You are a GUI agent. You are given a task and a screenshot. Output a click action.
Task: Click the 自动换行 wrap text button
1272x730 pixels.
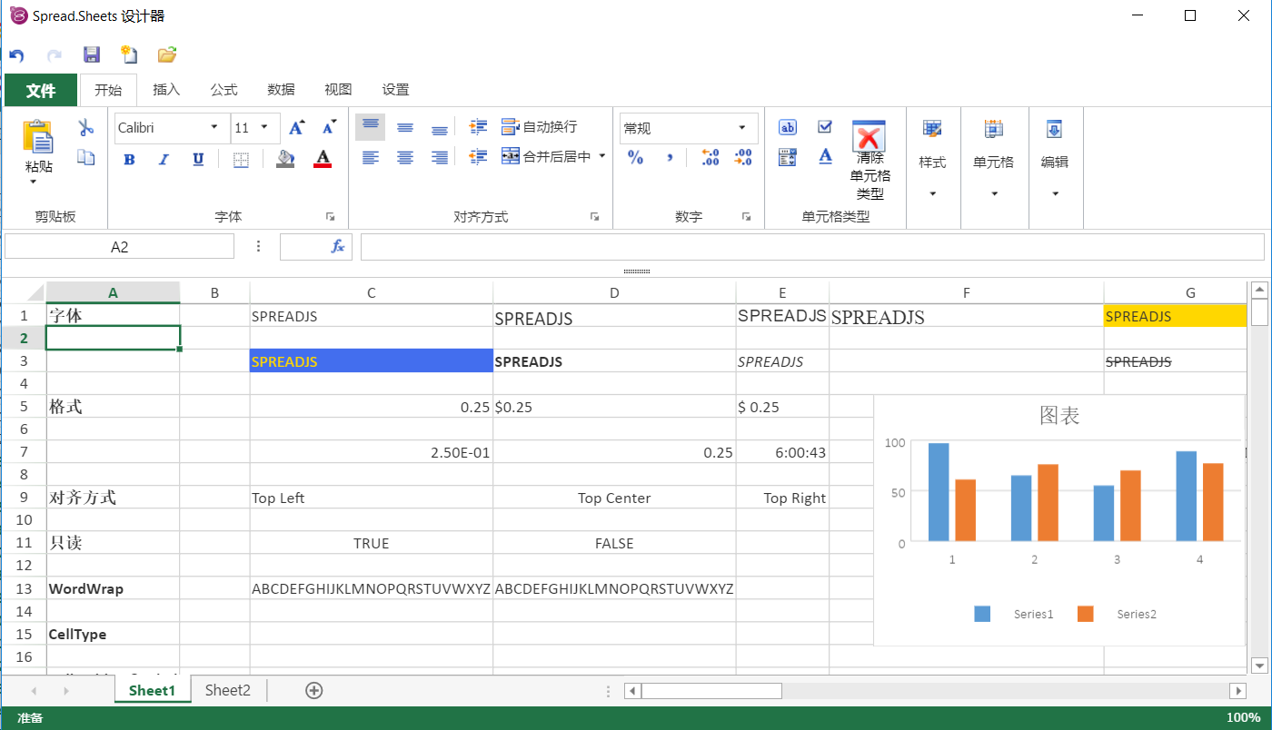click(540, 127)
